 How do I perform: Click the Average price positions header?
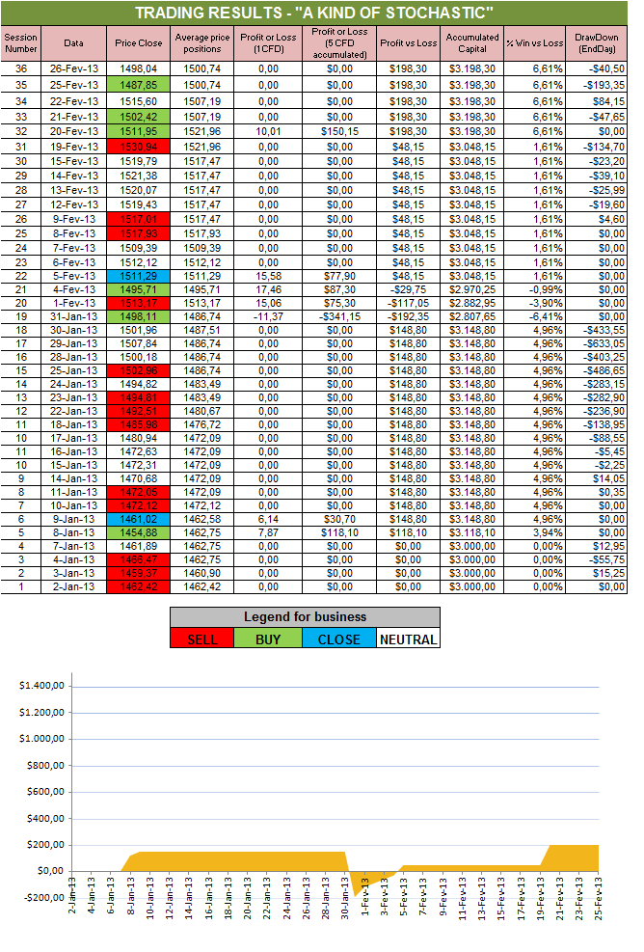pyautogui.click(x=202, y=43)
